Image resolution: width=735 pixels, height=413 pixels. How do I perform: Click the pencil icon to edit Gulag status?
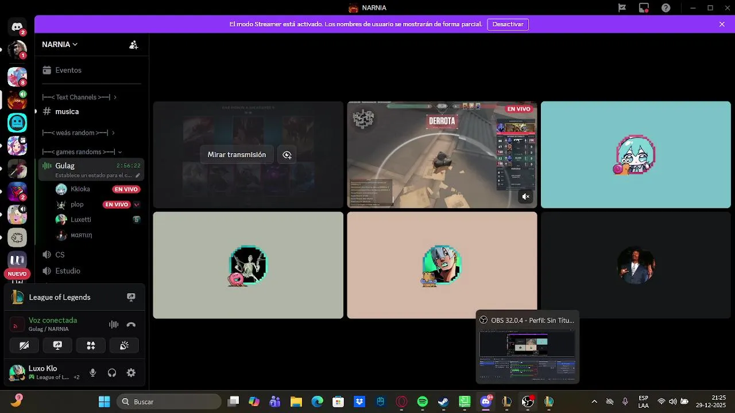(x=137, y=176)
